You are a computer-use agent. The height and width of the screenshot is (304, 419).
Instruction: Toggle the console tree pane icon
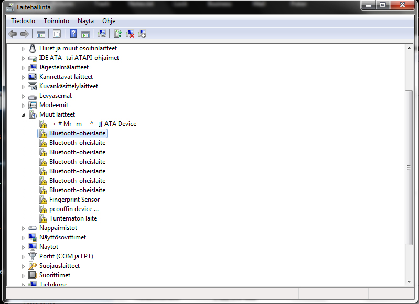41,34
